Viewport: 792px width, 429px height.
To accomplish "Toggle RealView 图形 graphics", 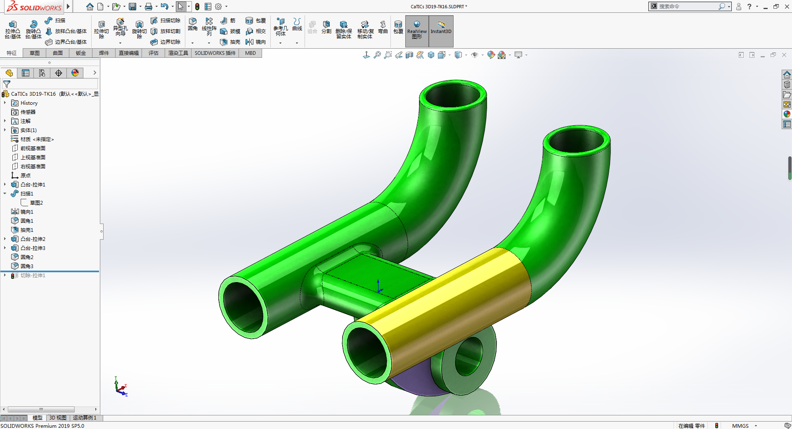I will click(417, 31).
